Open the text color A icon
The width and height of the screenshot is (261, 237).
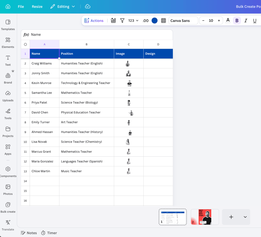click(228, 20)
